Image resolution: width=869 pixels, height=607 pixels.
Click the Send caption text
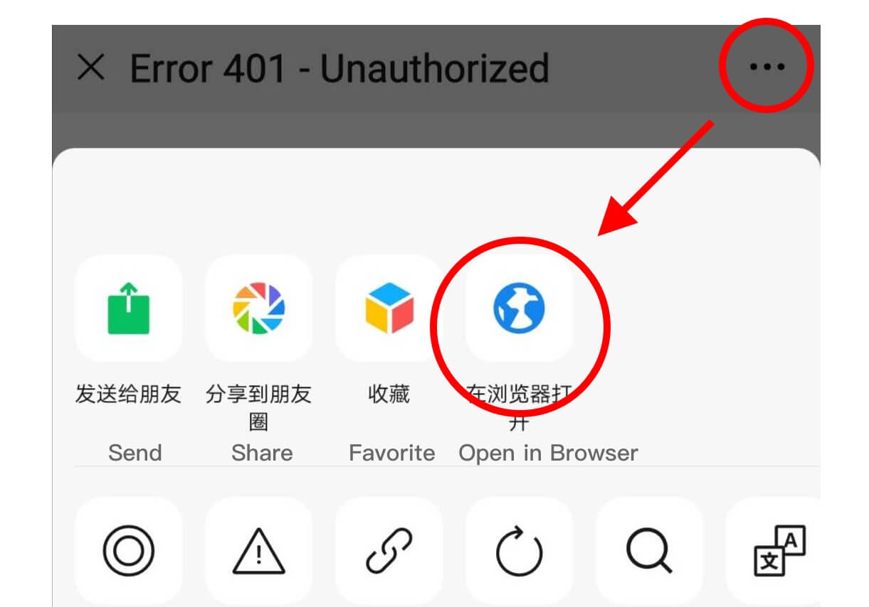[135, 453]
